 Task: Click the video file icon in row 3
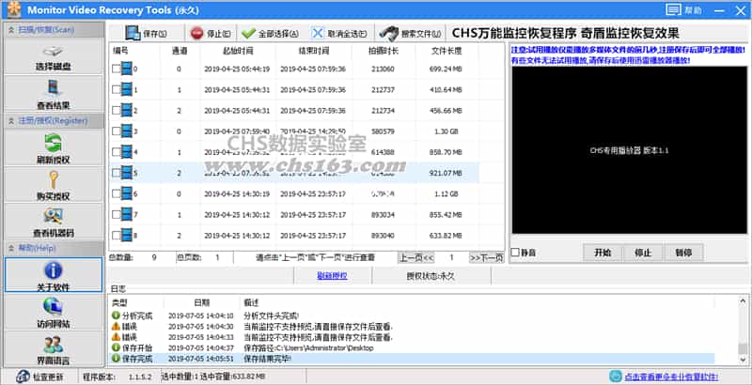127,131
